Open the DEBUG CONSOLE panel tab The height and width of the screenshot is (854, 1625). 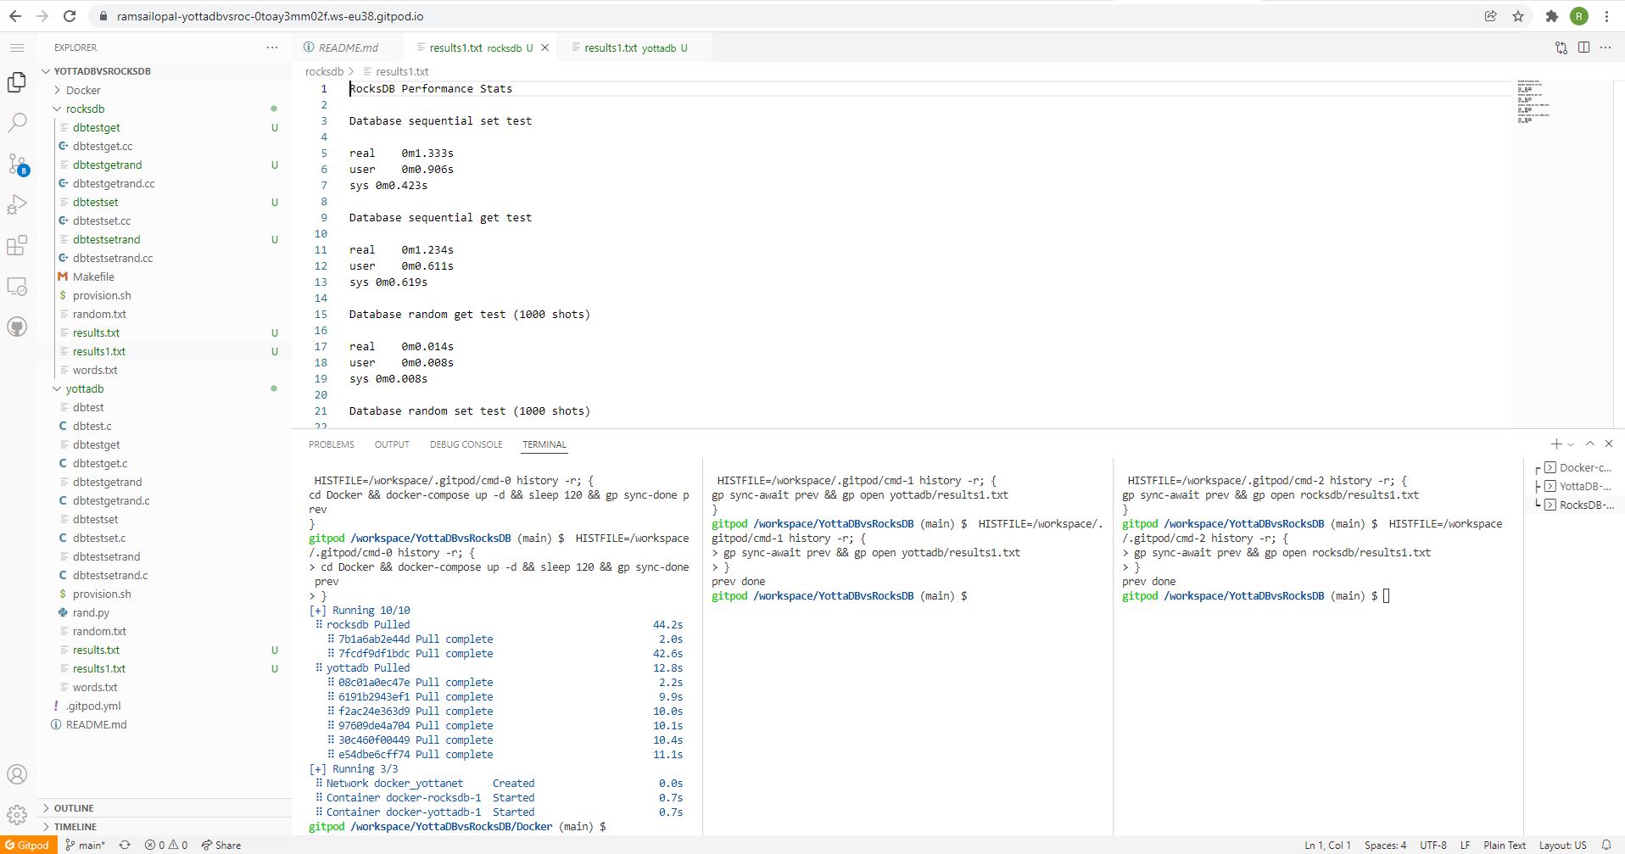click(466, 444)
